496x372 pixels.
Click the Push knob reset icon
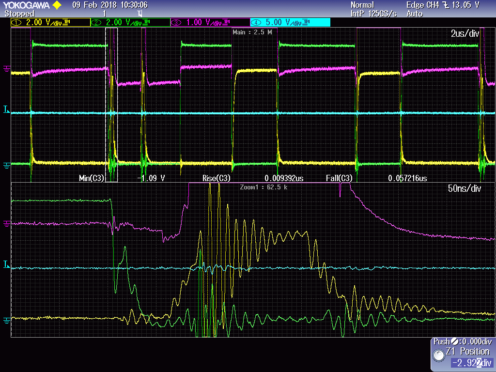pos(454,341)
